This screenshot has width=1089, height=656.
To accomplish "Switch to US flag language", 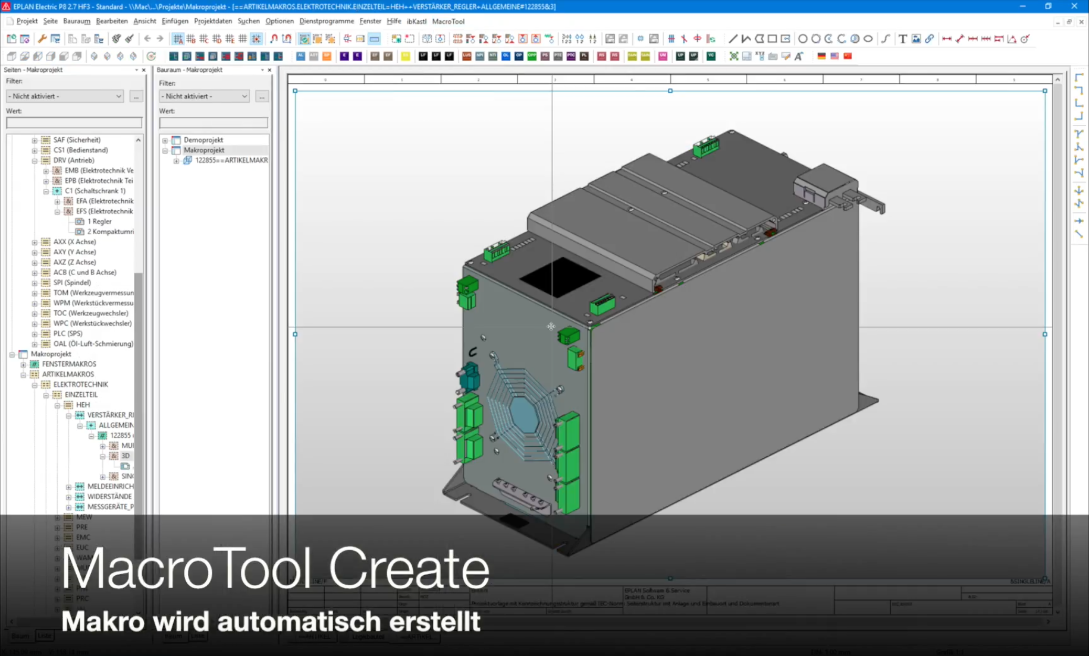I will click(x=834, y=56).
